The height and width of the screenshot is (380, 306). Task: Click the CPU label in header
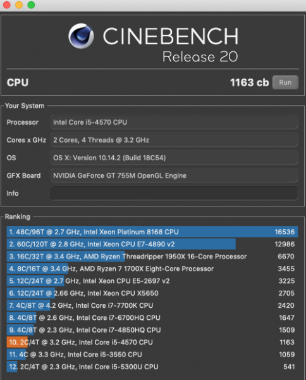pos(18,82)
